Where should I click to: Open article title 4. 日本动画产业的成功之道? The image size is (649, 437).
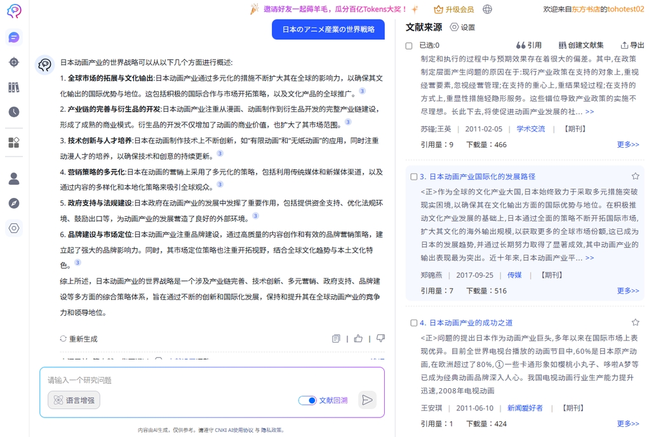click(466, 323)
